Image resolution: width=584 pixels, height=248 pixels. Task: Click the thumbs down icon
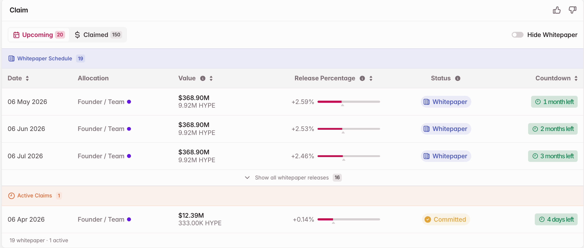pyautogui.click(x=572, y=10)
